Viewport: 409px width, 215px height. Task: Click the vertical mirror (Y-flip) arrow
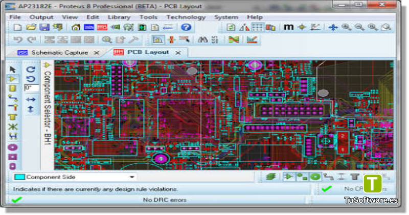31,109
